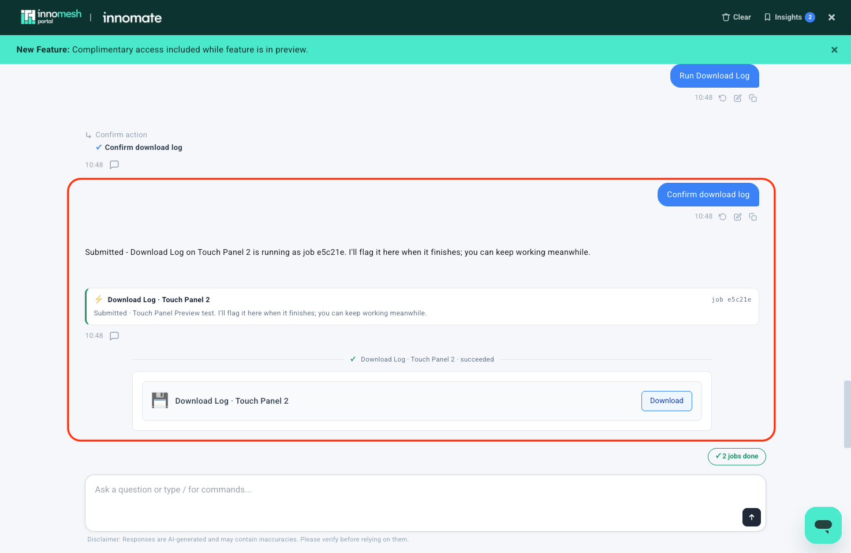The height and width of the screenshot is (553, 851).
Task: Clear the chat conversation
Action: pyautogui.click(x=736, y=17)
